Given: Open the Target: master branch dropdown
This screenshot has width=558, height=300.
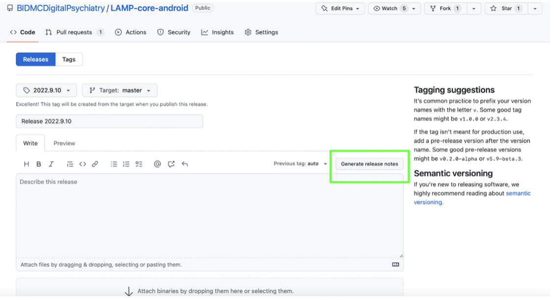Looking at the screenshot, I should [x=119, y=90].
